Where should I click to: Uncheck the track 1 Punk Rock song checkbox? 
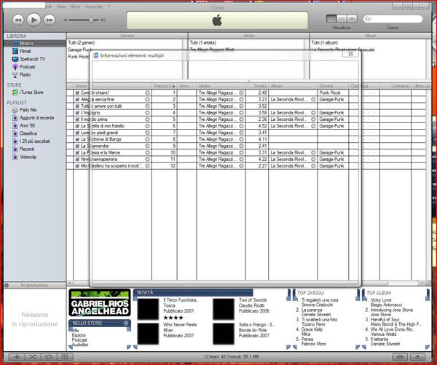click(x=77, y=93)
